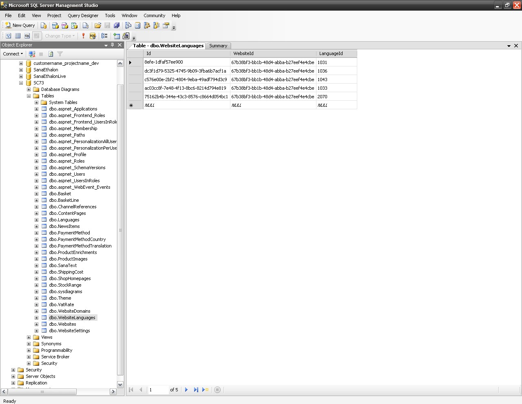This screenshot has height=404, width=522.
Task: Start an Analysis Services MDX query
Action: [x=55, y=25]
